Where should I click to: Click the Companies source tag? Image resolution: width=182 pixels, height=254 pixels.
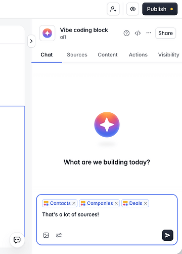[x=100, y=203]
